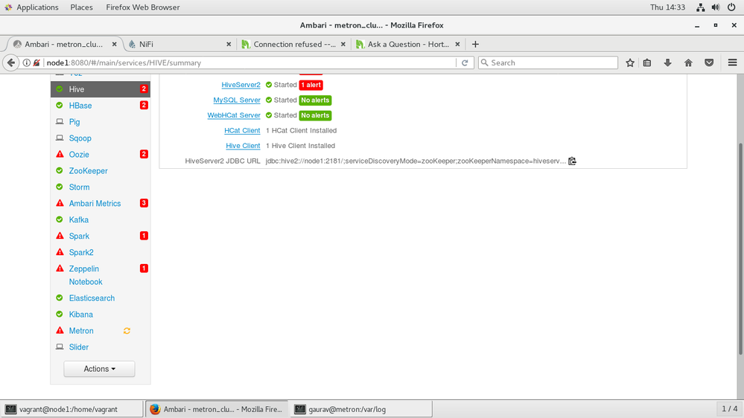Open the downloads arrow icon
Screen dimensions: 744x418
click(x=667, y=62)
